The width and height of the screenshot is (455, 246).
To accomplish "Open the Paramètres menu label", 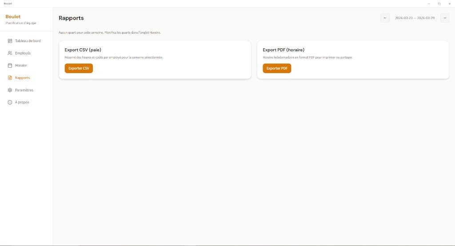I will tap(24, 90).
